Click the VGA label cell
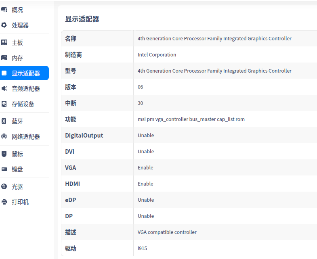This screenshot has width=317, height=259. (97, 168)
